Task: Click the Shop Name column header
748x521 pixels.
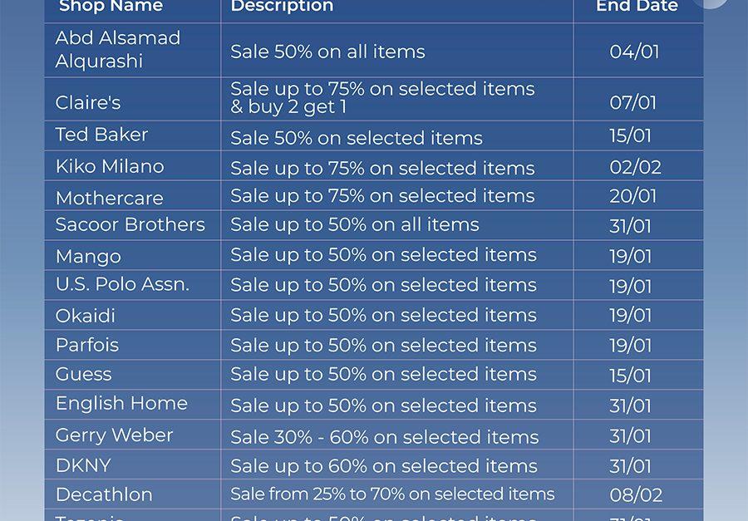Action: point(111,6)
